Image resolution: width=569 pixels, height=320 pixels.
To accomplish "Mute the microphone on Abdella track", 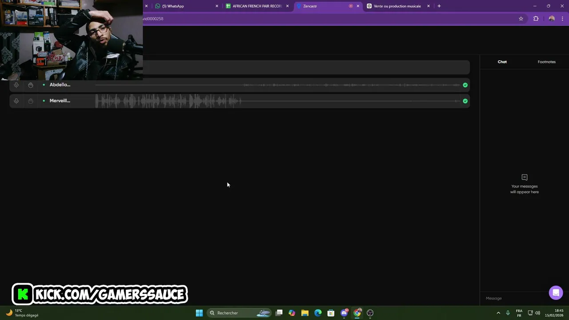I will [16, 85].
